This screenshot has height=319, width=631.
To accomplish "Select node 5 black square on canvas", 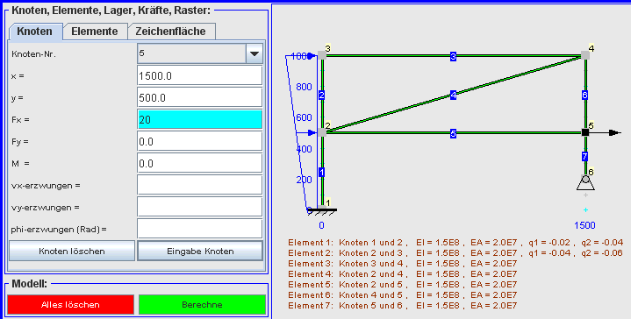I will click(585, 132).
